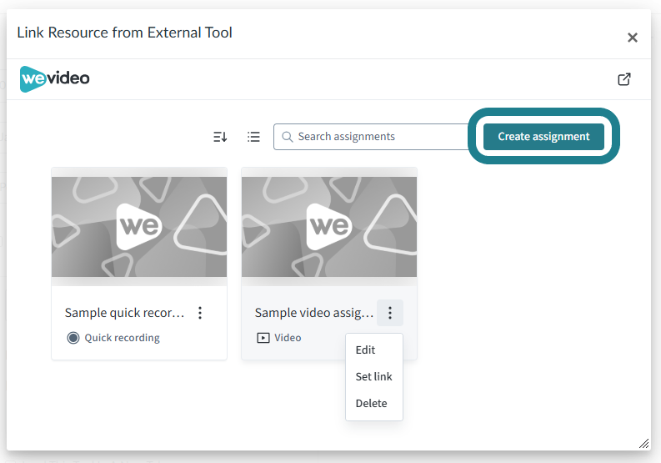Open options menu for Sample quick recording
This screenshot has height=463, width=661.
pyautogui.click(x=200, y=313)
